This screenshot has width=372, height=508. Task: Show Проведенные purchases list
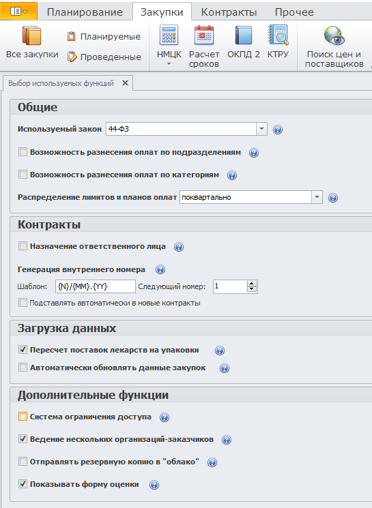coord(104,57)
